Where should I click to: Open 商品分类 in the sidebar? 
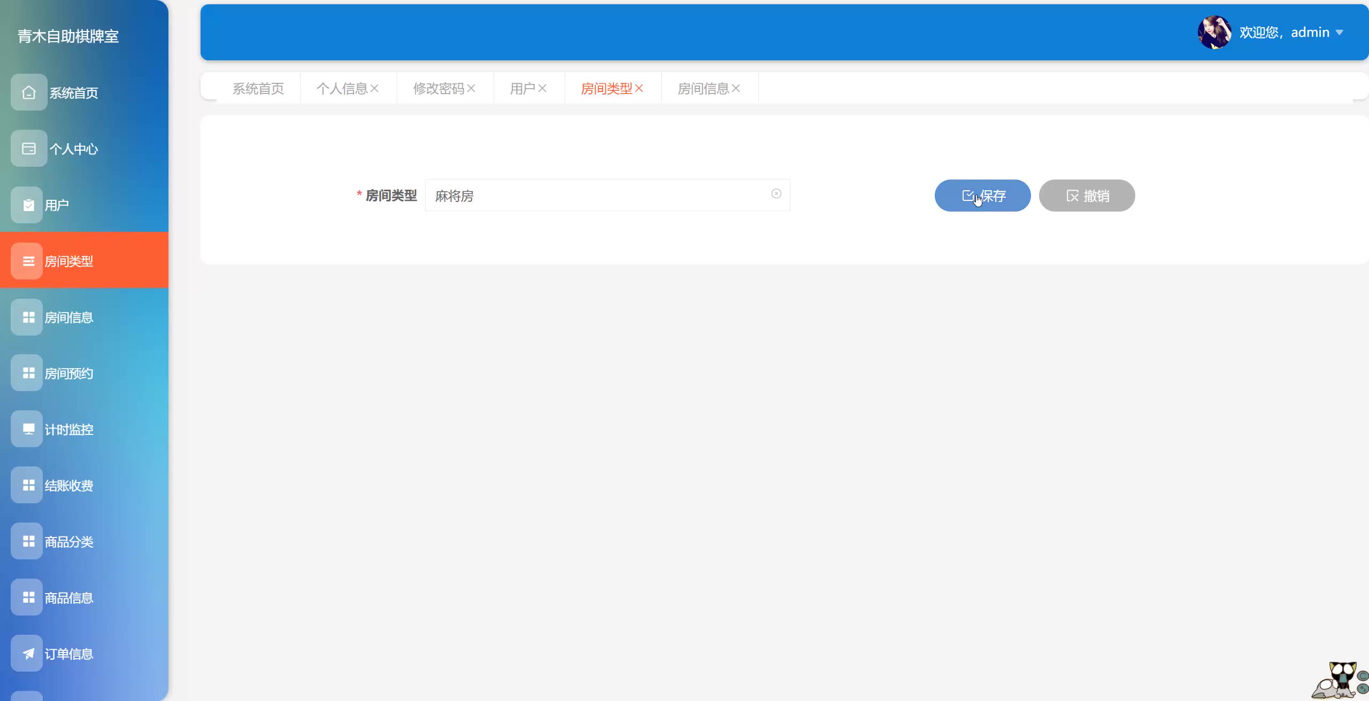(x=68, y=542)
